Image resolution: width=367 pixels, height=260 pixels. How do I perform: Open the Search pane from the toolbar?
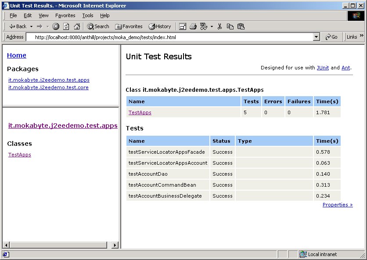(98, 26)
